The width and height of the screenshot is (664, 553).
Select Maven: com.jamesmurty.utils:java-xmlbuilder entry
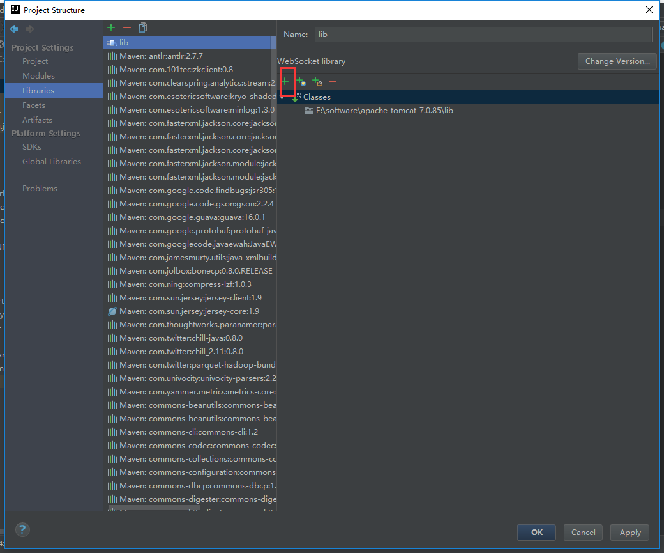[190, 258]
